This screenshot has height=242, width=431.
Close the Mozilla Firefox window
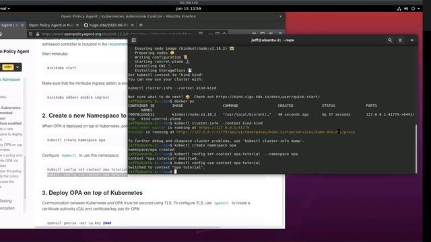[x=280, y=16]
